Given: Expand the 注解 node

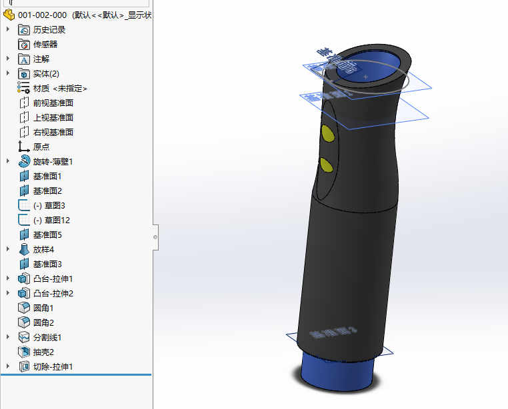Looking at the screenshot, I should point(8,59).
